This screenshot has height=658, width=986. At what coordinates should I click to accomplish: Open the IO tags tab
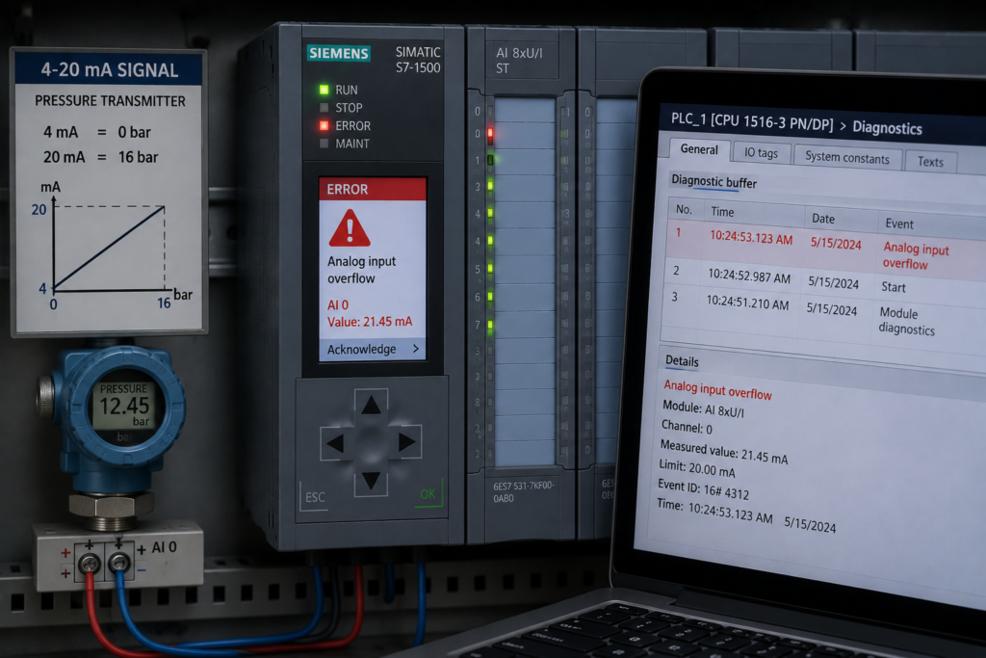point(761,153)
